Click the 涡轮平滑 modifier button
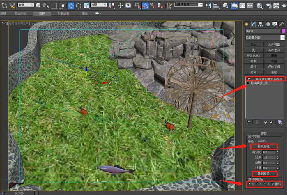 pyautogui.click(x=274, y=67)
